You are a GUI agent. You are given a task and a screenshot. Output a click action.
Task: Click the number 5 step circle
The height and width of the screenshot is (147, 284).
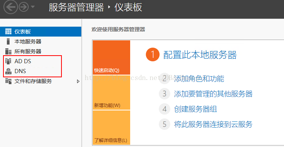pyautogui.click(x=165, y=124)
